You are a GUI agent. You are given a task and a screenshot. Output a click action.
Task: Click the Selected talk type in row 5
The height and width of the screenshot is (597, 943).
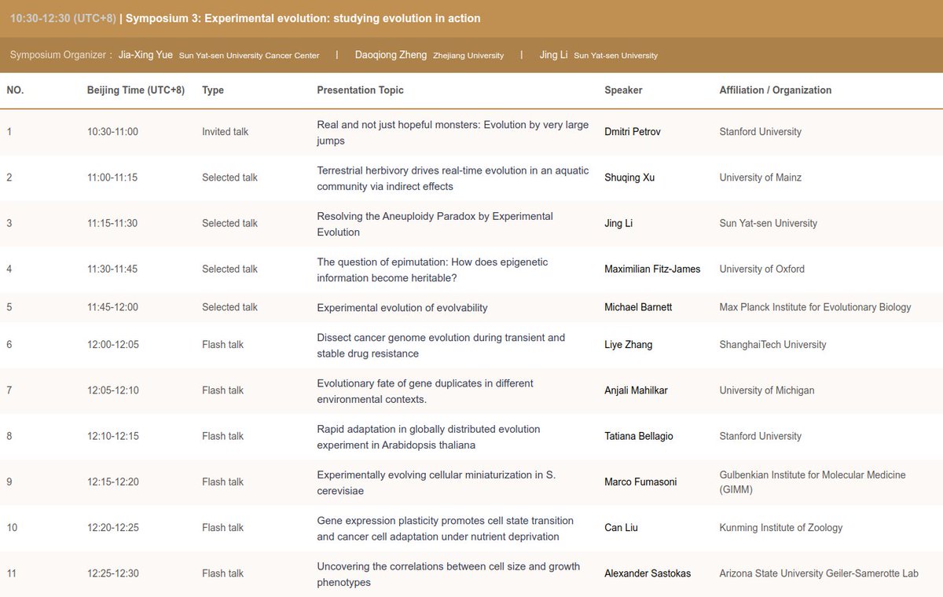click(229, 307)
